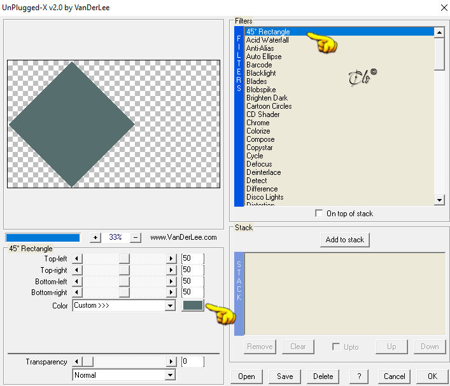Click Bottom-left slider left arrow
Viewport: 450px width, 386px height.
(77, 281)
